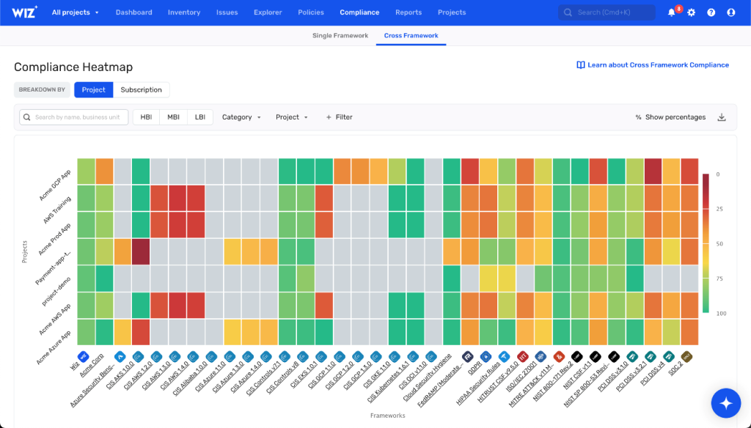751x428 pixels.
Task: Click the SOC 2 framework icon
Action: point(686,357)
